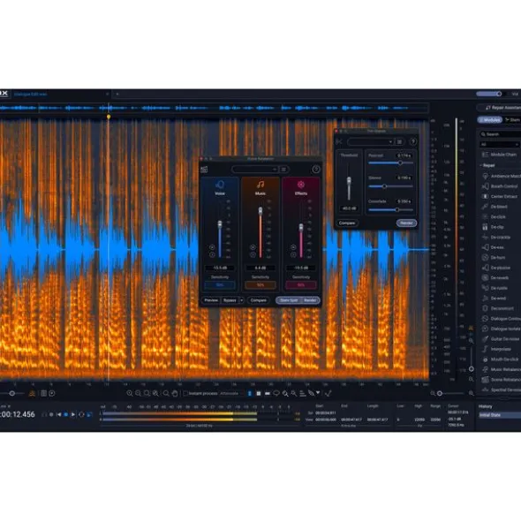The height and width of the screenshot is (522, 521).
Task: Toggle the loop playback button
Action: pos(81,414)
